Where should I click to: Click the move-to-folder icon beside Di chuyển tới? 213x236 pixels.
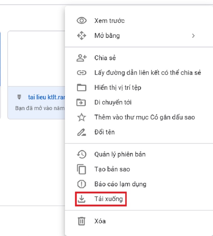[81, 102]
